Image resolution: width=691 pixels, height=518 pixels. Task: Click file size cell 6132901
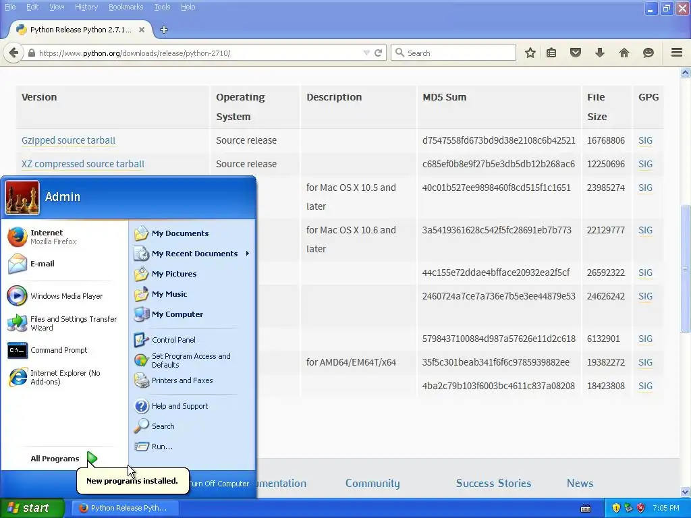click(x=603, y=339)
